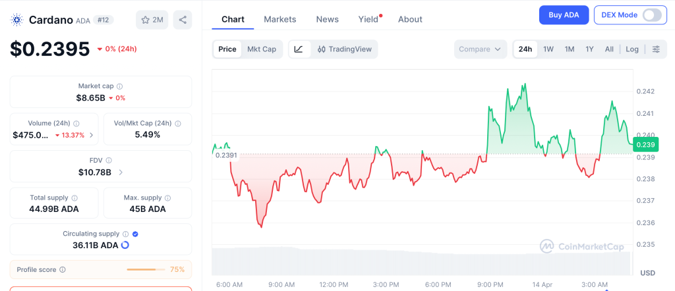Click the Profile score info icon

63,269
